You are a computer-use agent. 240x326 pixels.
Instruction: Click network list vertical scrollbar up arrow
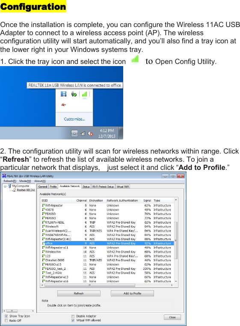coord(176,200)
